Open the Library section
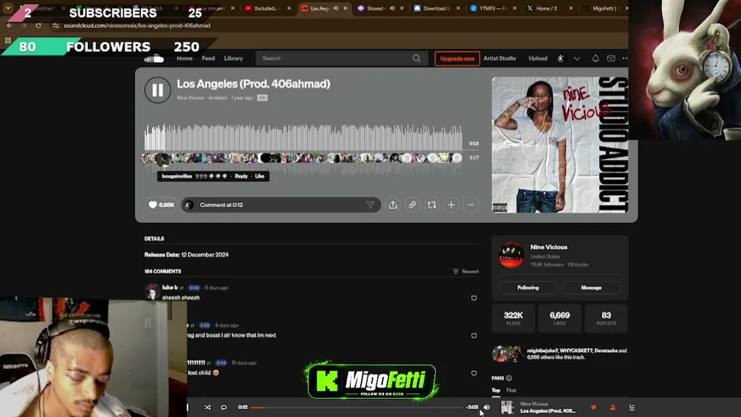741x417 pixels. point(233,58)
